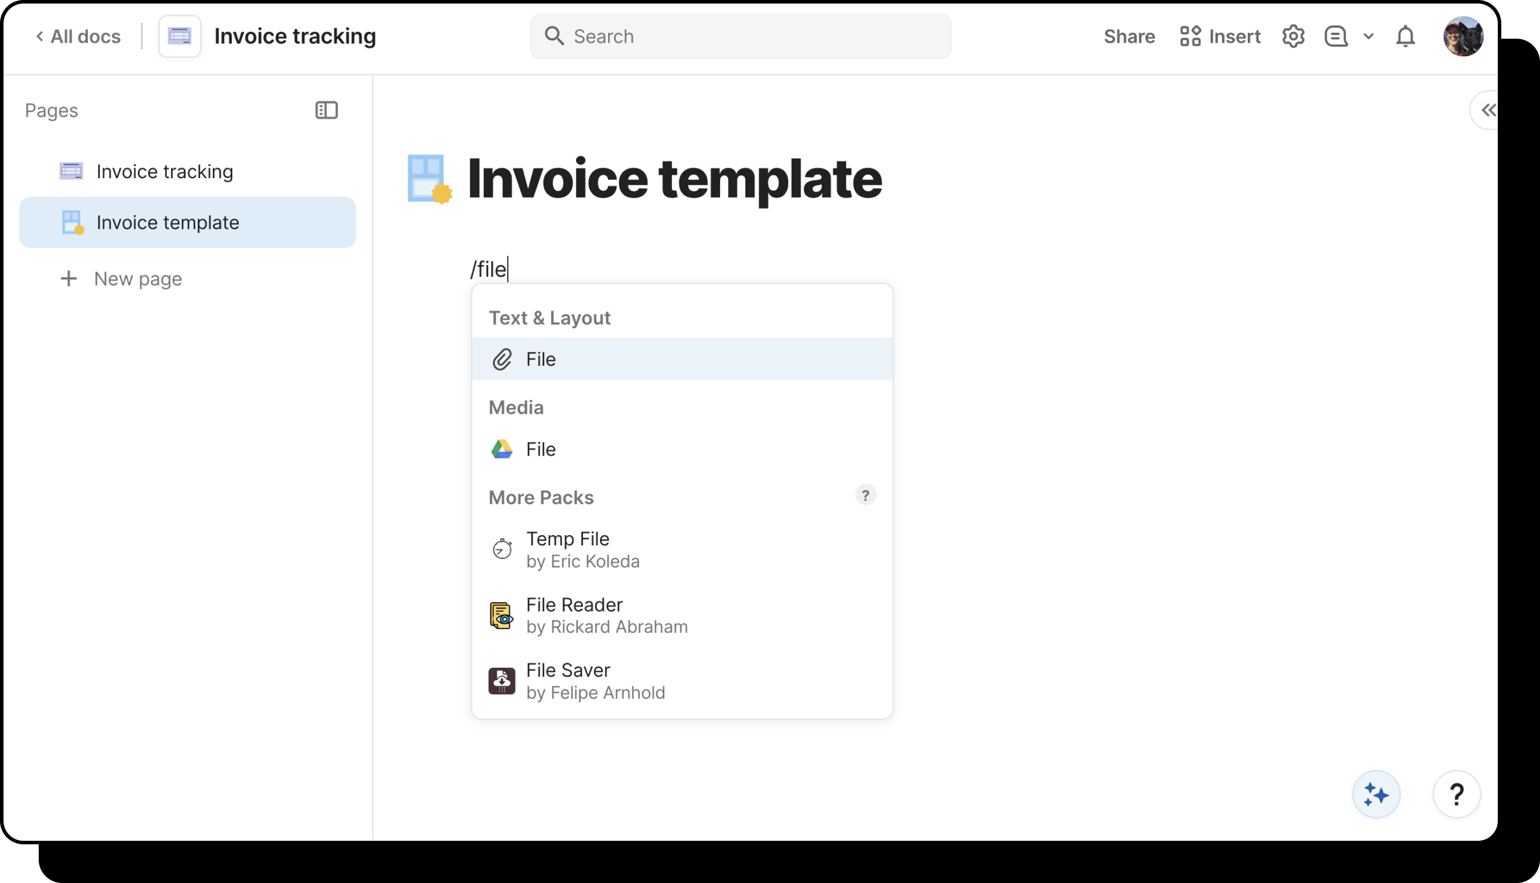The image size is (1540, 883).
Task: Open the comments icon in header
Action: [1335, 36]
